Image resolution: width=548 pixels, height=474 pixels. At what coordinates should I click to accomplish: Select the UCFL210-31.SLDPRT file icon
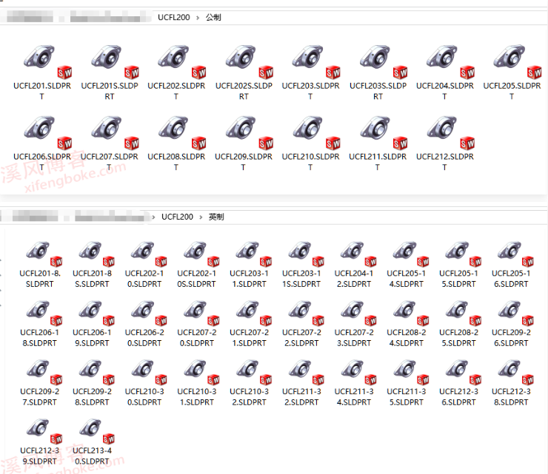201,372
